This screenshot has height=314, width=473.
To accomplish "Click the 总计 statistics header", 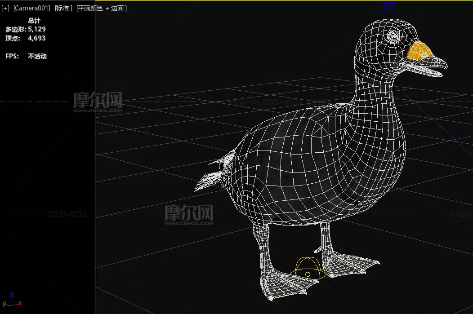I will 34,21.
